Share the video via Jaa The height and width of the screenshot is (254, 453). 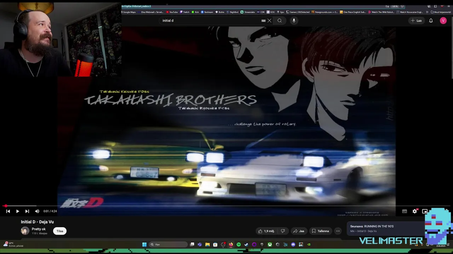click(x=299, y=231)
